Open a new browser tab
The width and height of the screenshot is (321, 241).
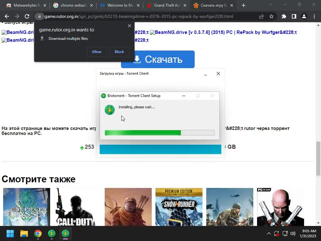click(x=243, y=5)
